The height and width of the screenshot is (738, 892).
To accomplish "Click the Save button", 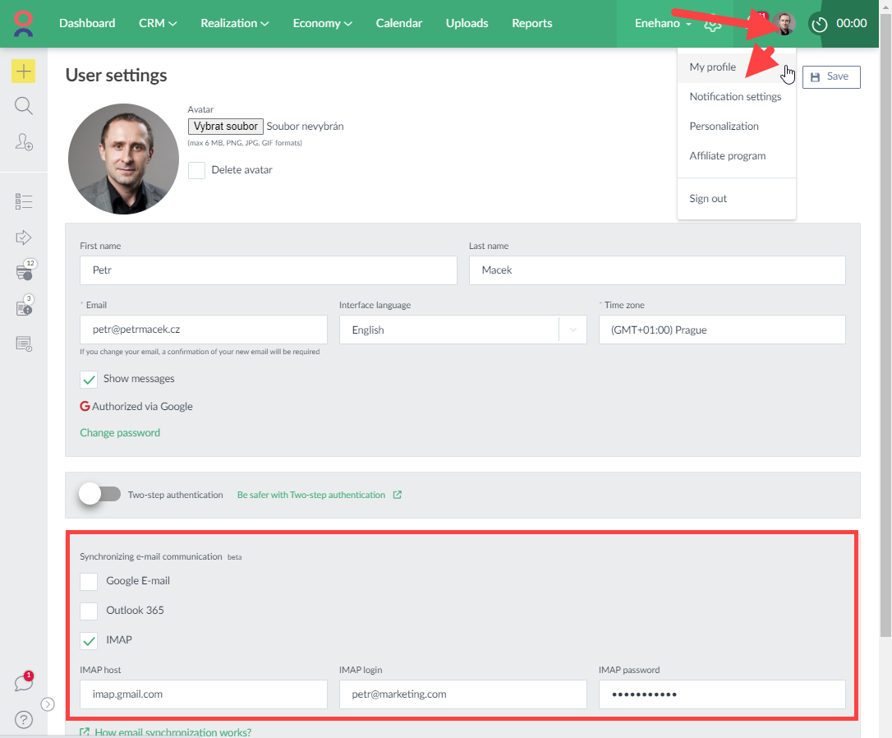I will [830, 76].
